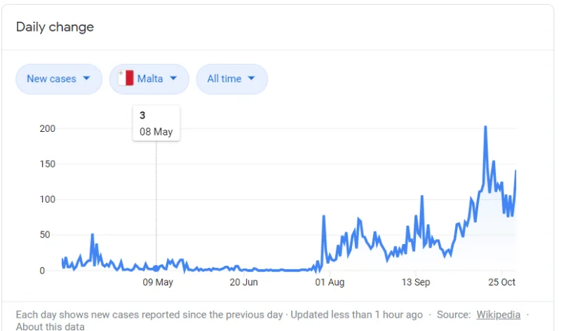
Task: Click the arrow next to Malta
Action: click(x=173, y=78)
